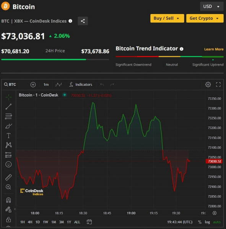Select the text annotation tool
The height and width of the screenshot is (229, 226).
[8, 135]
